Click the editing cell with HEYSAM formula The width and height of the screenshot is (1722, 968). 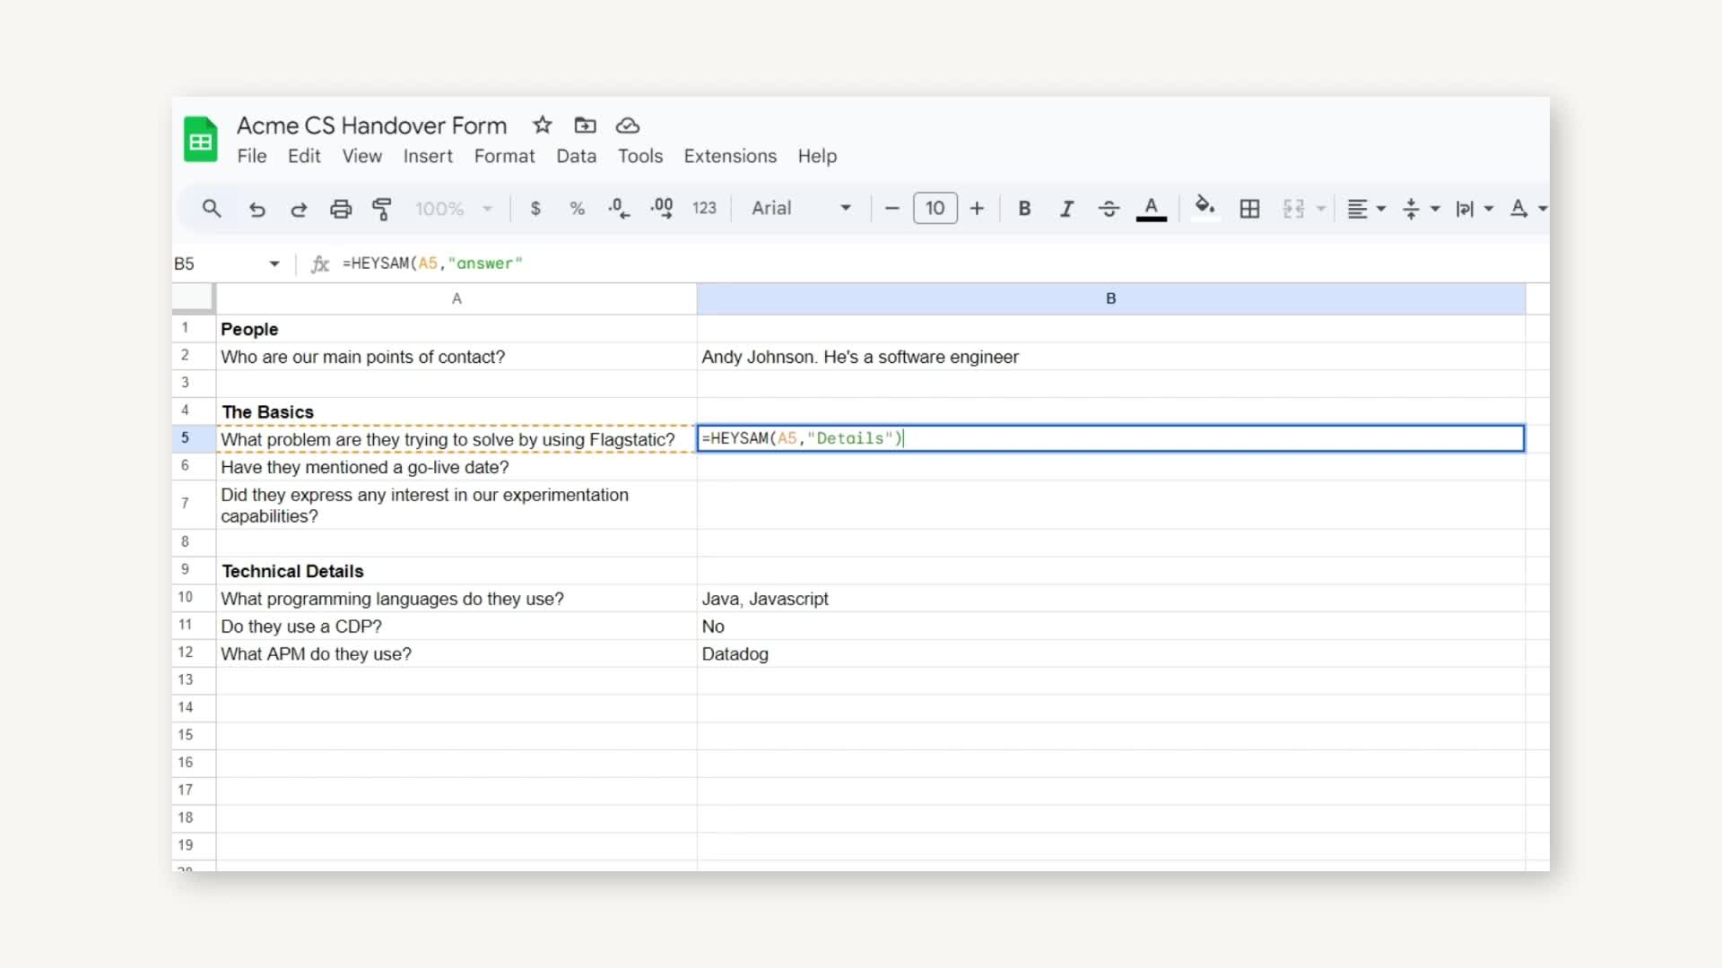click(1110, 438)
